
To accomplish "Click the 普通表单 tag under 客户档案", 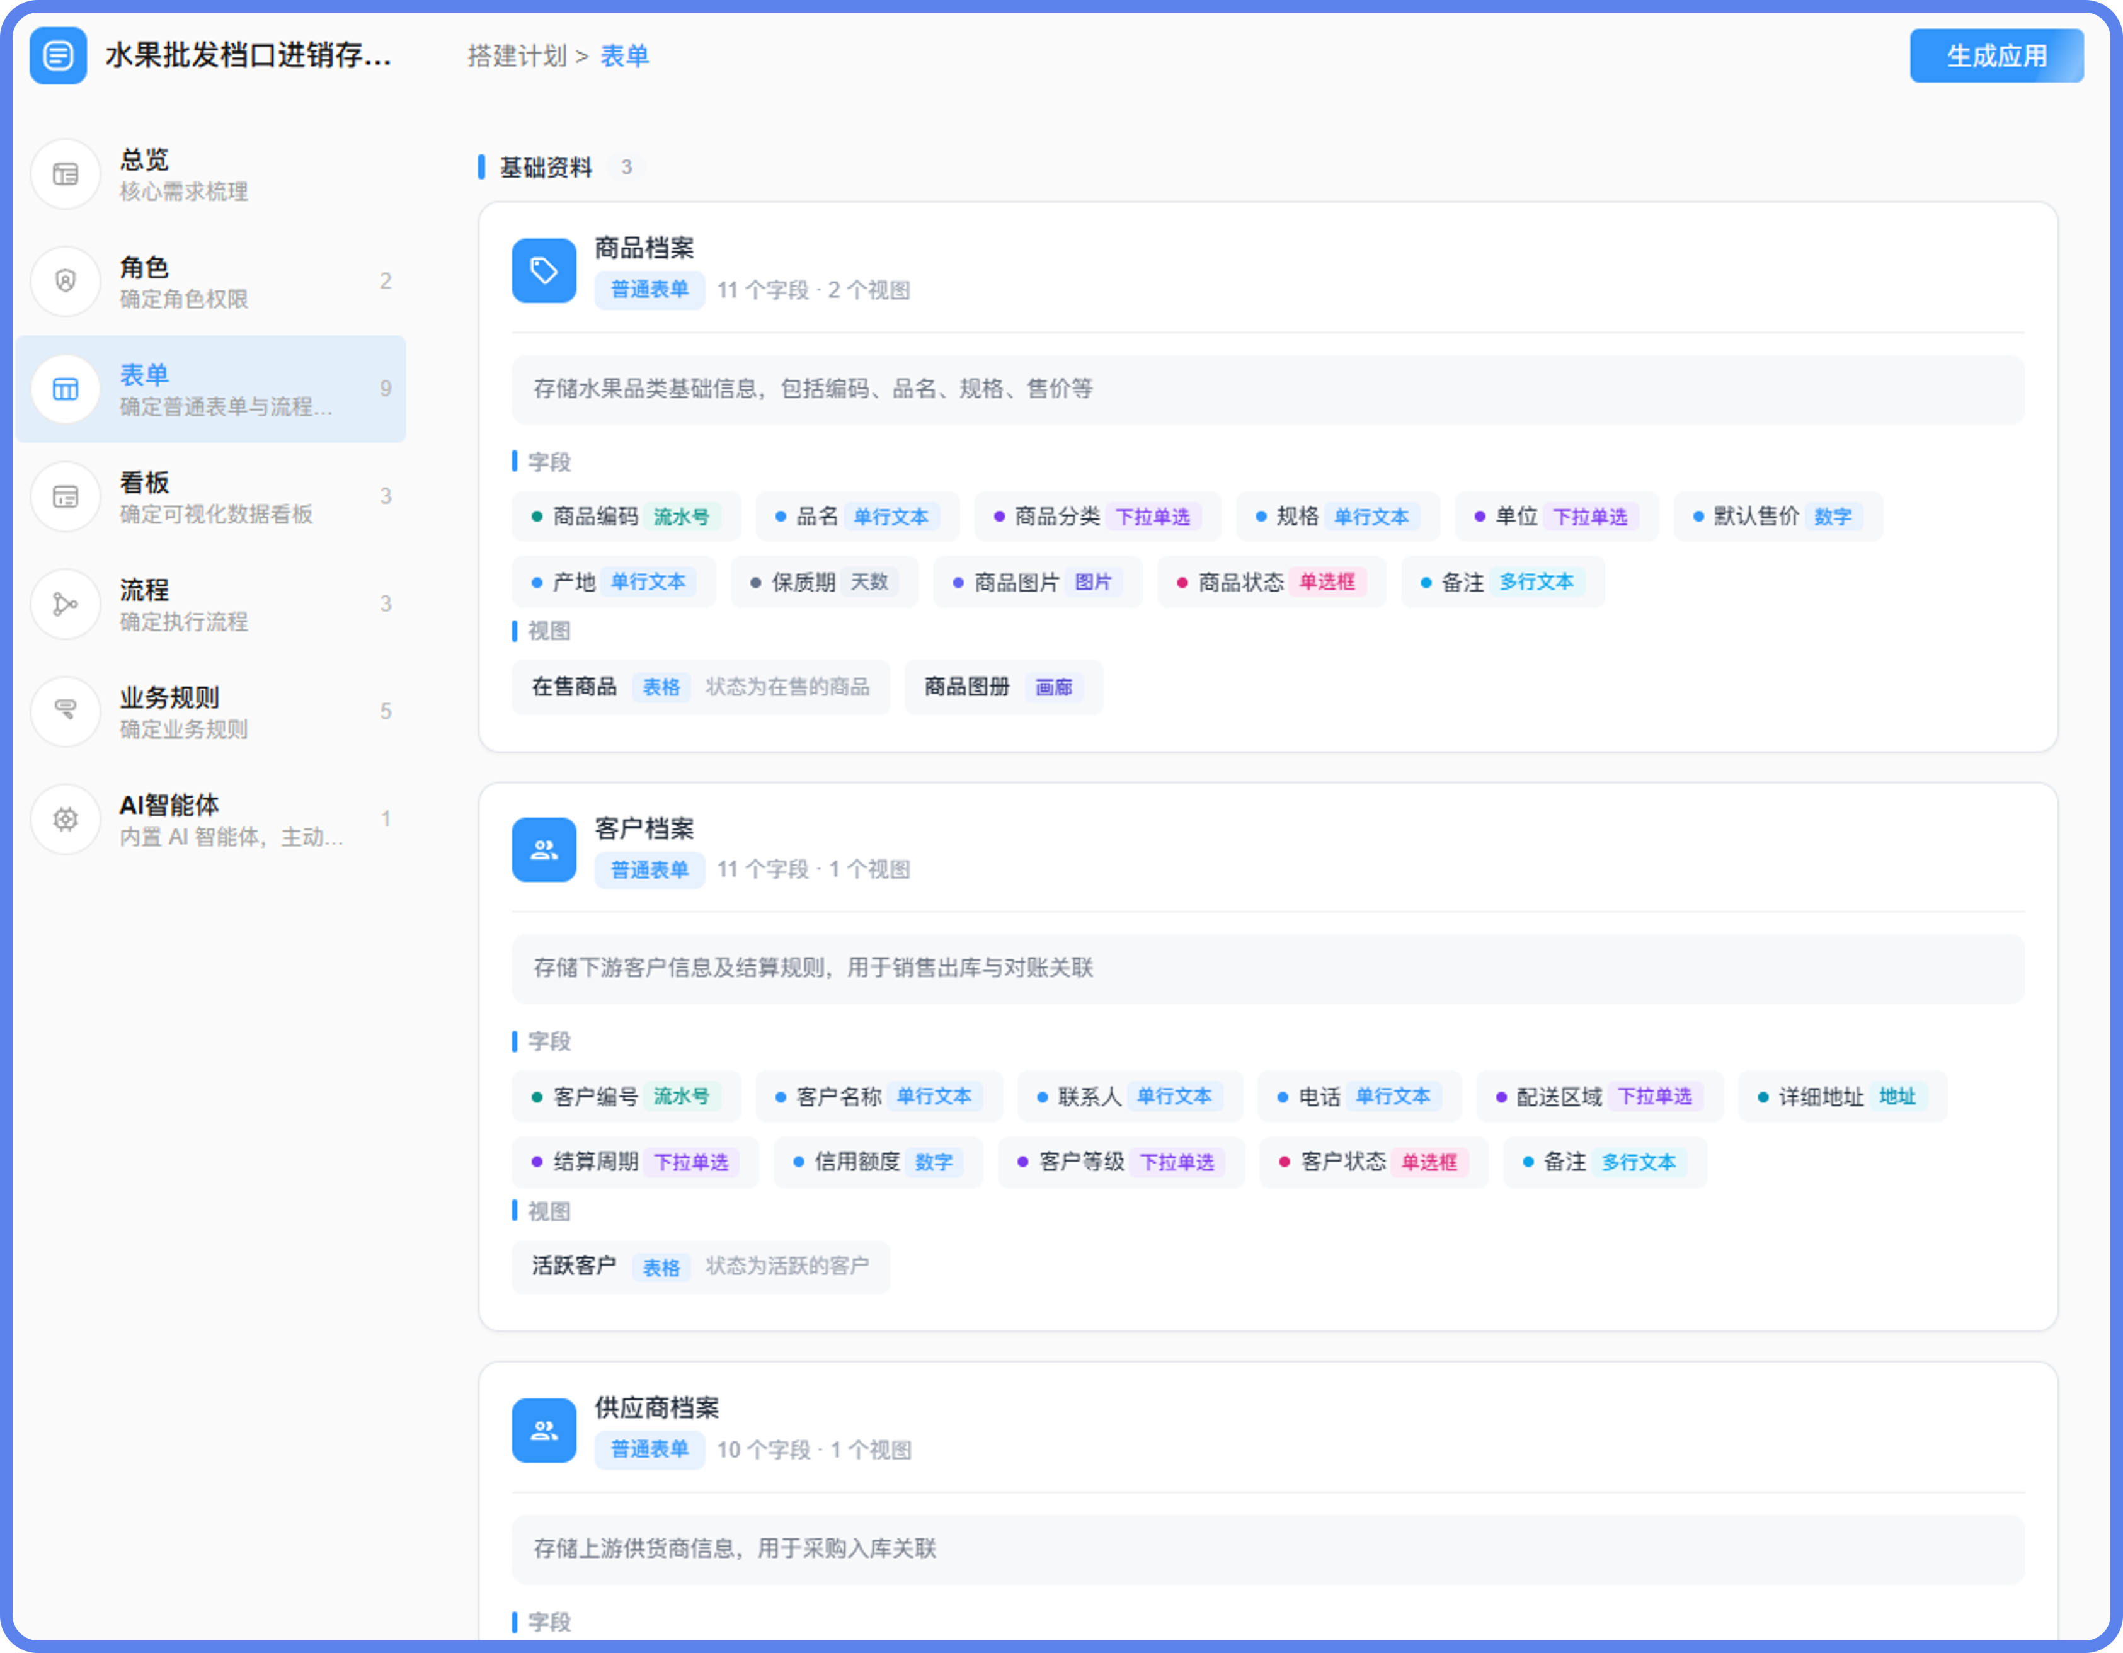I will [649, 869].
